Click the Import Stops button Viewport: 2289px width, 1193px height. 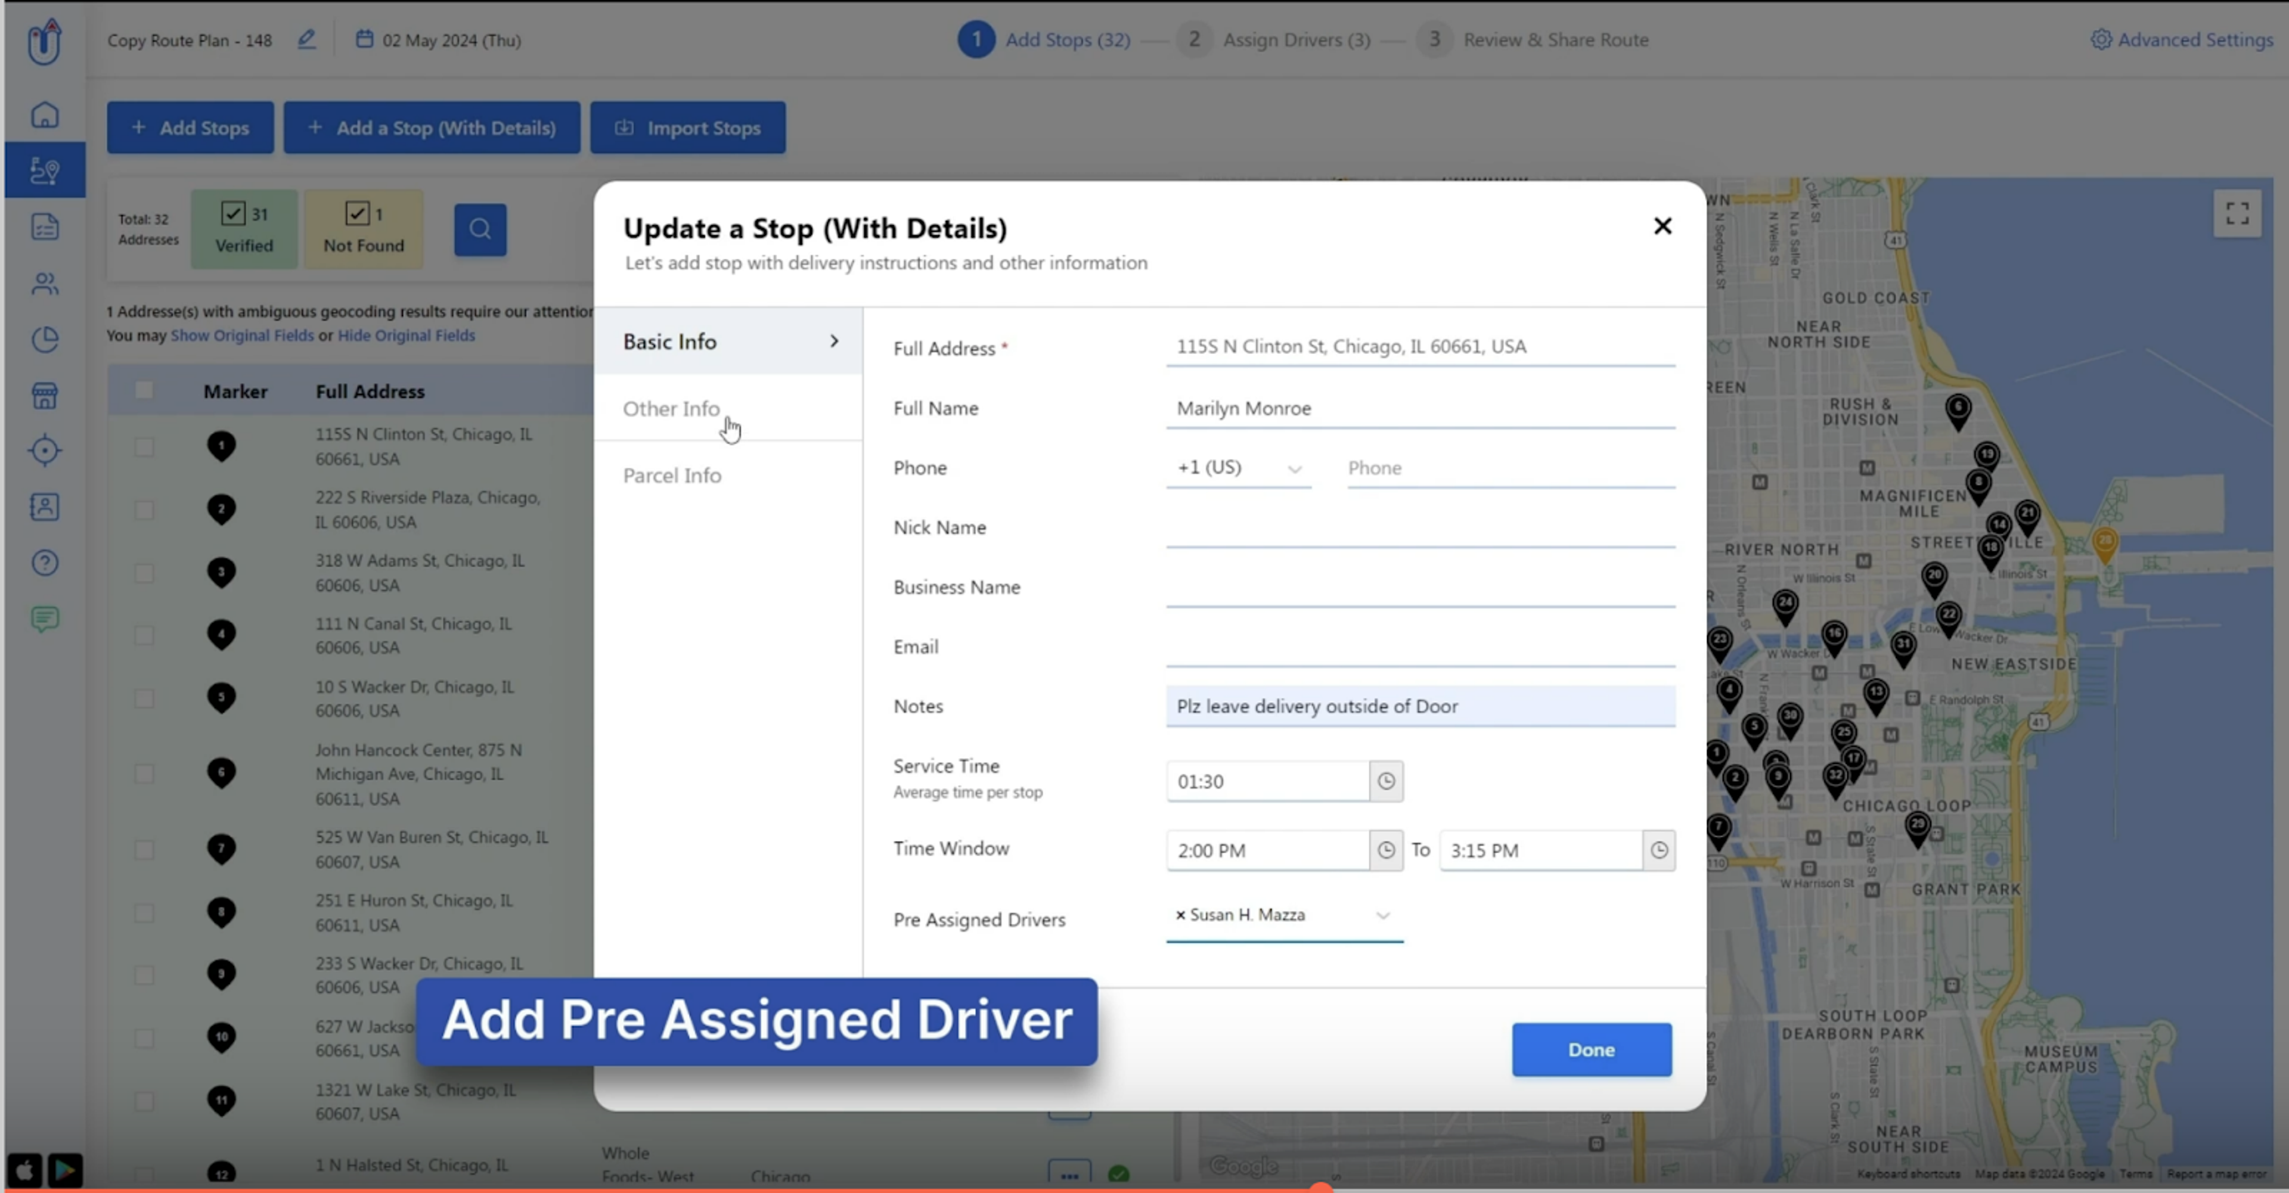click(x=688, y=128)
